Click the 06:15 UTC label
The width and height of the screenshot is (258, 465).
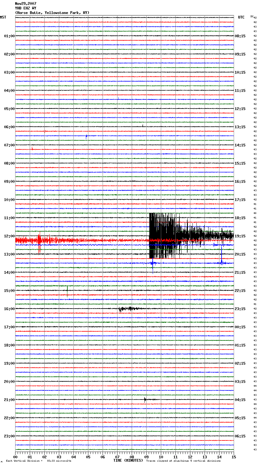(x=240, y=436)
